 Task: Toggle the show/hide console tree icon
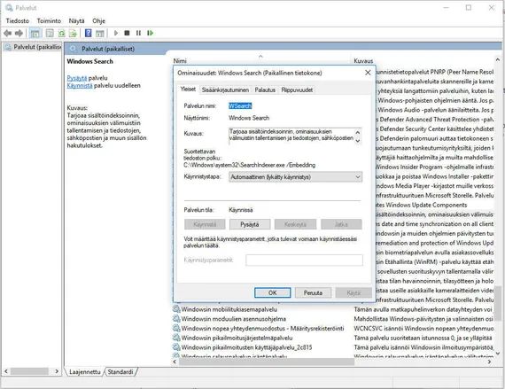tap(35, 33)
